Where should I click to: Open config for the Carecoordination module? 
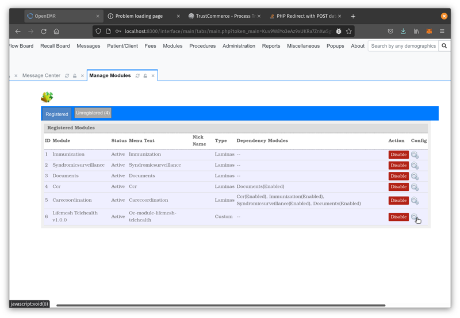tap(415, 201)
